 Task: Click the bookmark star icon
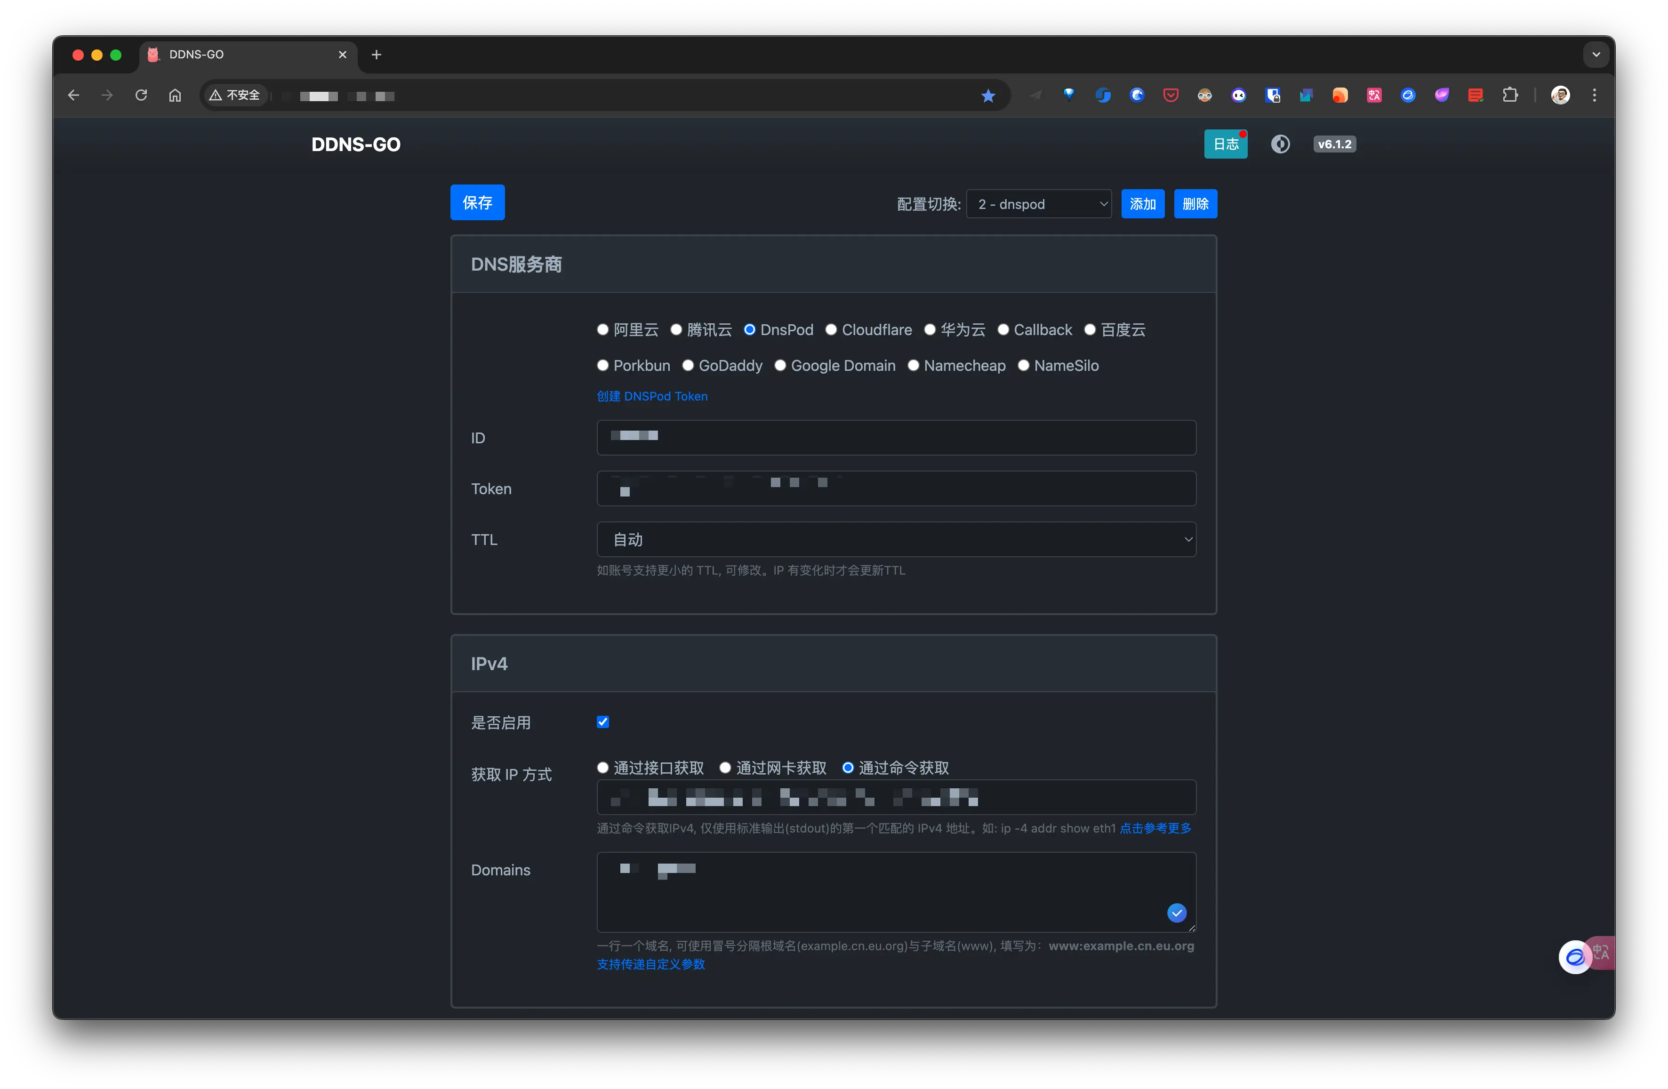click(988, 96)
